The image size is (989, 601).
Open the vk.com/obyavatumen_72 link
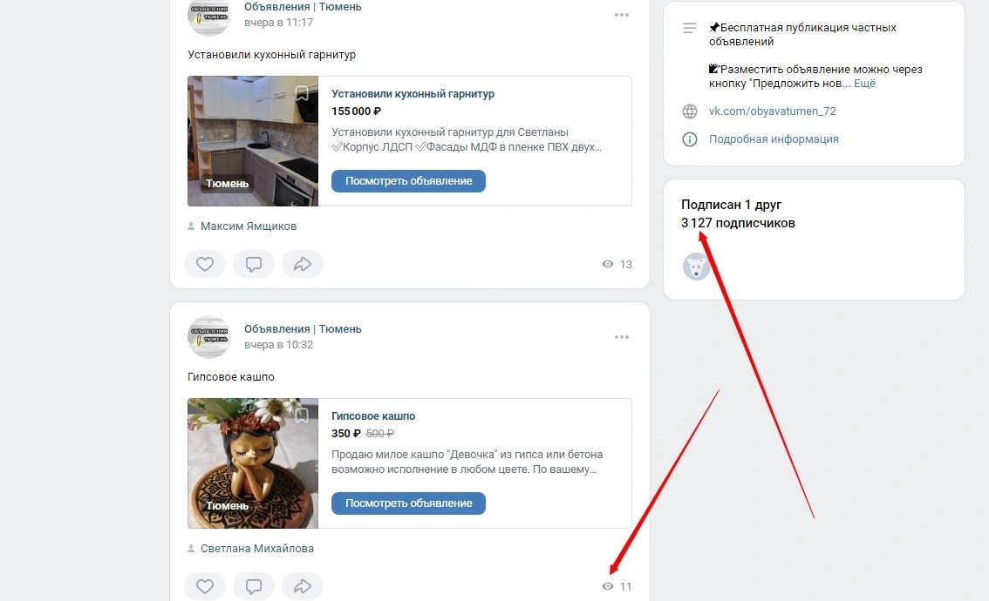coord(772,111)
